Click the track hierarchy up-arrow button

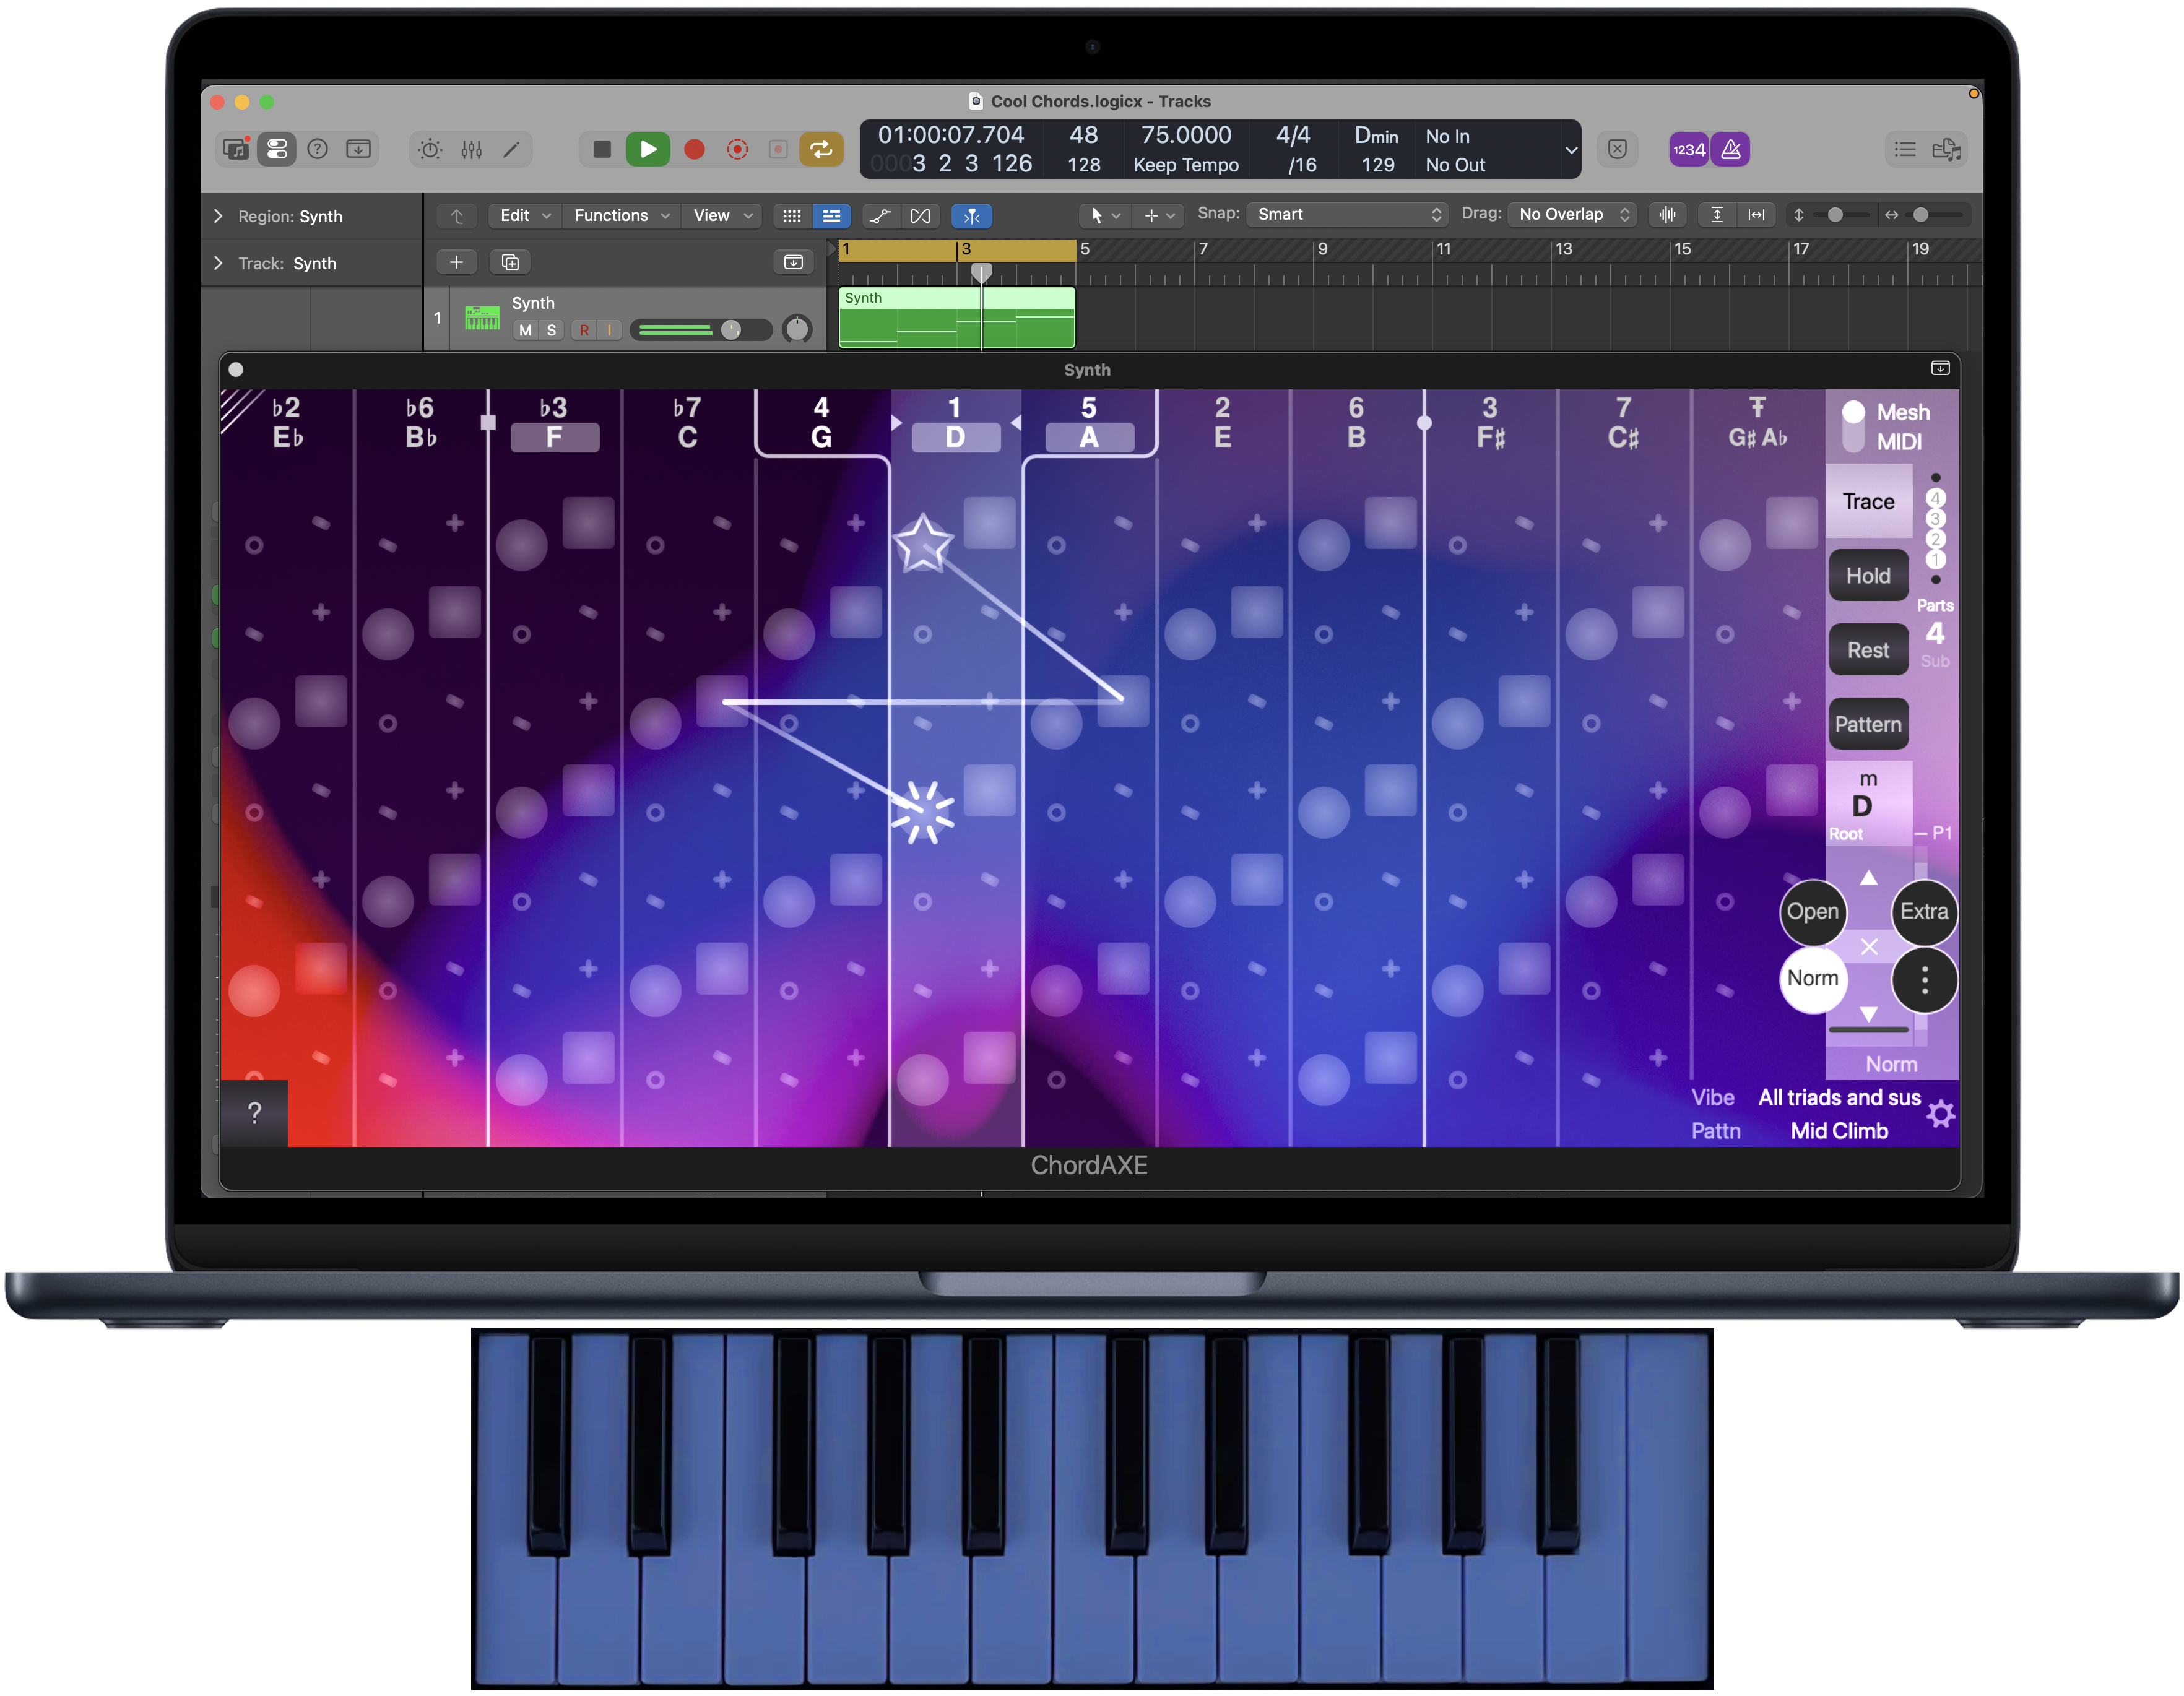[x=457, y=215]
